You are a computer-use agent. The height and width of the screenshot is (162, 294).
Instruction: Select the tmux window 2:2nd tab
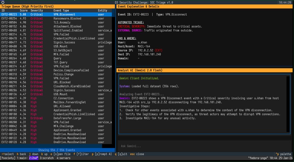click(x=34, y=158)
